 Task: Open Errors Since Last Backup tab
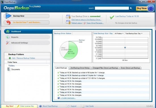click(130, 68)
